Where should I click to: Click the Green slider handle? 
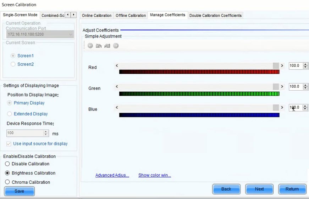click(x=276, y=87)
